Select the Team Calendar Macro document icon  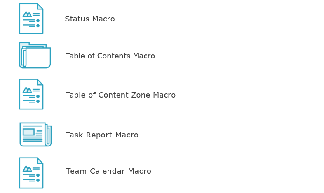pos(31,173)
